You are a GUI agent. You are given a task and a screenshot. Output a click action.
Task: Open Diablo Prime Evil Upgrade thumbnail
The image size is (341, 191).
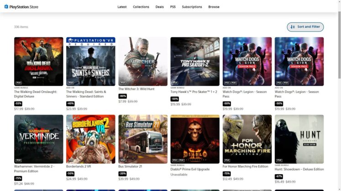tap(195, 139)
